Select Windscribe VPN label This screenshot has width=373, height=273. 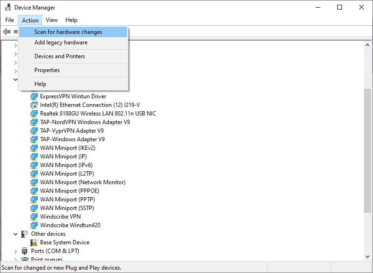(61, 216)
